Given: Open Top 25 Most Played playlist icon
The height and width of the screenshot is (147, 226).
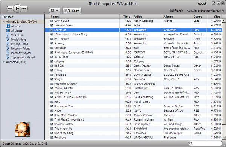Looking at the screenshot, I should [x=8, y=57].
